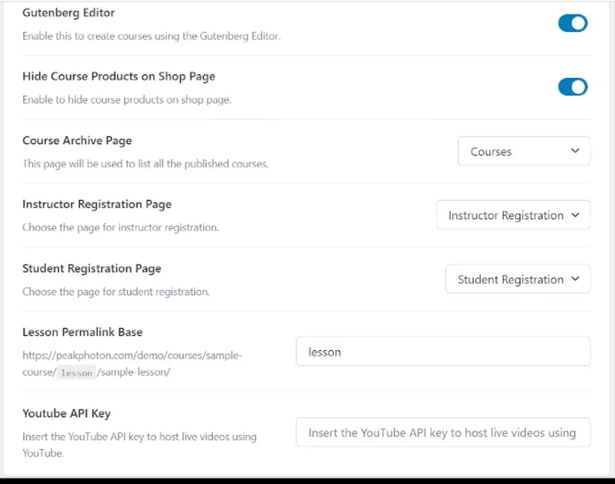The width and height of the screenshot is (615, 484).
Task: Click the Course Archive Page heading
Action: tap(77, 141)
